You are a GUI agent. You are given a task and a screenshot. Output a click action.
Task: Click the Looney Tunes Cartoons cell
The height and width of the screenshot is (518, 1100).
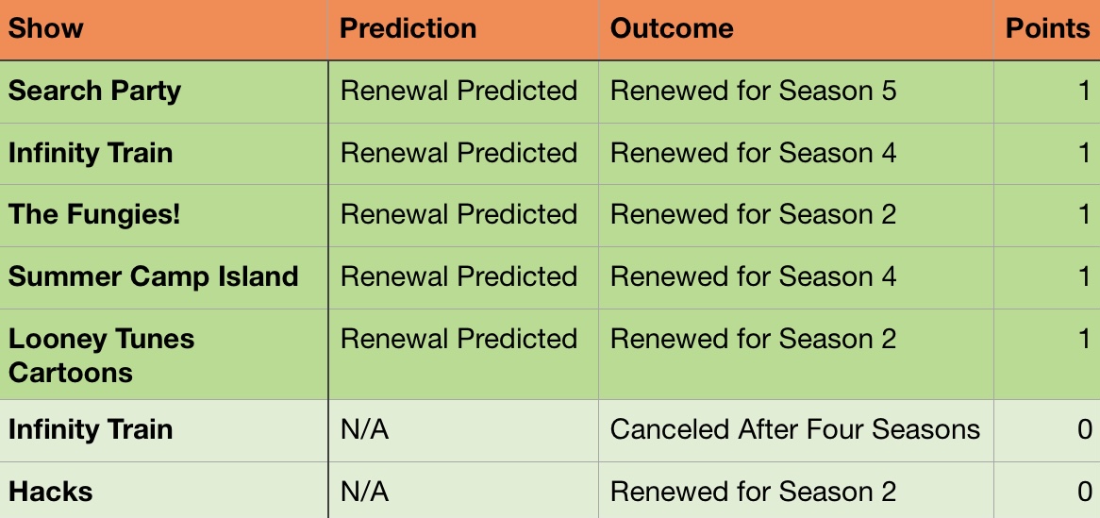(101, 355)
